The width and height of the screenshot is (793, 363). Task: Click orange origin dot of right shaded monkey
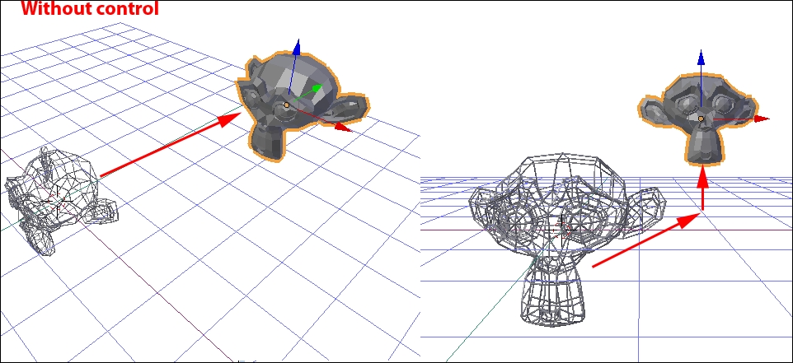pyautogui.click(x=701, y=119)
